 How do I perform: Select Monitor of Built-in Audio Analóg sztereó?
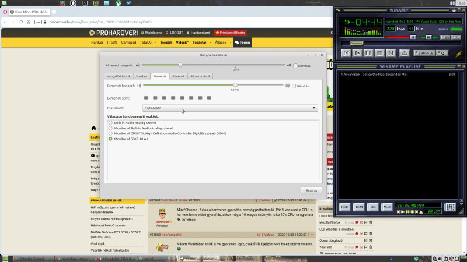point(141,128)
